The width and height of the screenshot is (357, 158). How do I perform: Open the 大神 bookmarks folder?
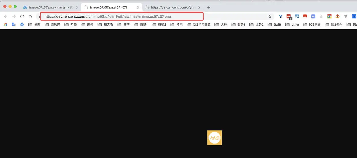pyautogui.click(x=221, y=24)
